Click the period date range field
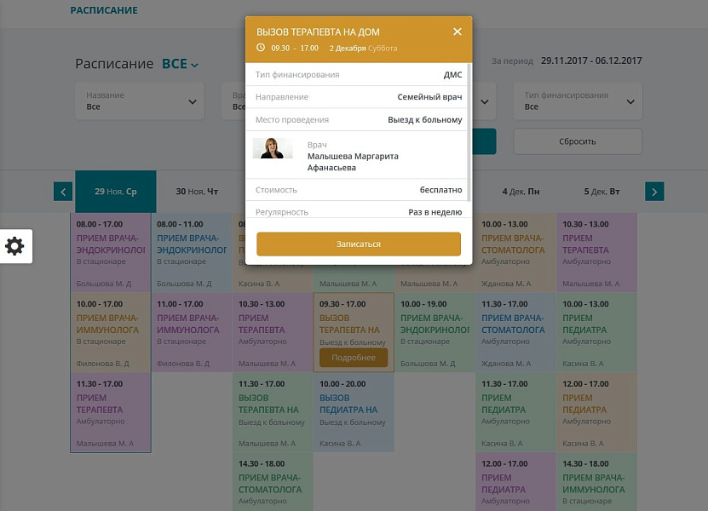The height and width of the screenshot is (511, 708). (591, 60)
